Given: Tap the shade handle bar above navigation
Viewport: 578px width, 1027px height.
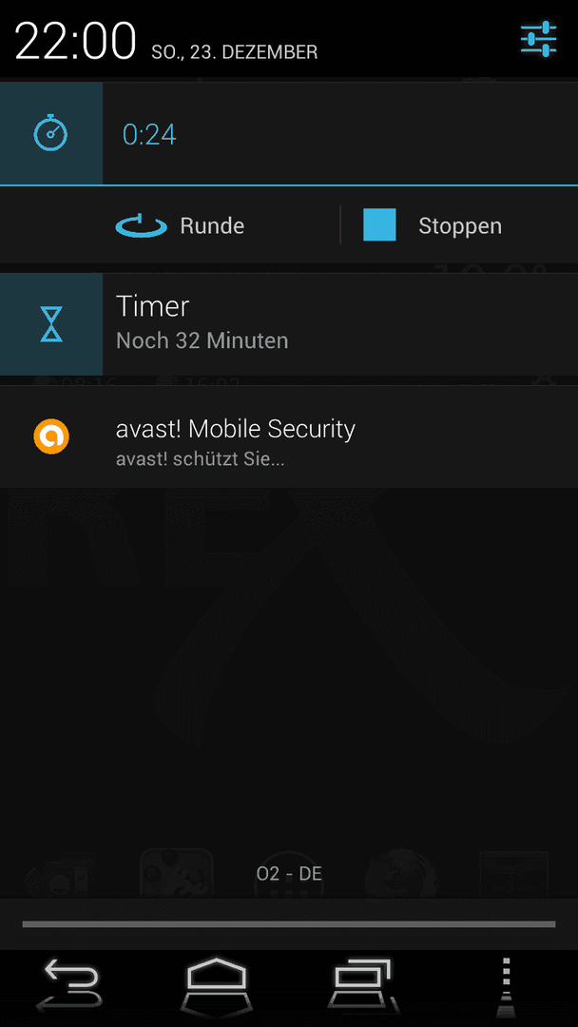Looking at the screenshot, I should click(289, 924).
